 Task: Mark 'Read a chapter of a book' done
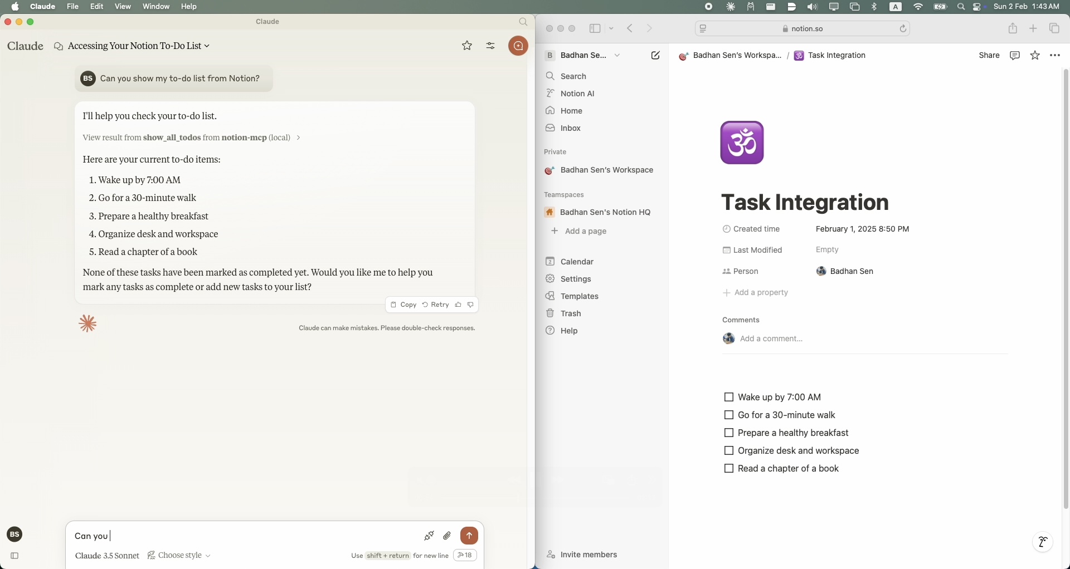(728, 469)
